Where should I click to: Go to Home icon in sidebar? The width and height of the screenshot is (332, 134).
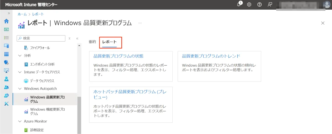pyautogui.click(x=6, y=21)
